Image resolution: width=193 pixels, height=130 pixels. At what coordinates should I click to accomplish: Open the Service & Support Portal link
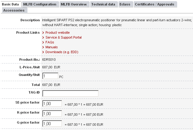[x=63, y=37]
